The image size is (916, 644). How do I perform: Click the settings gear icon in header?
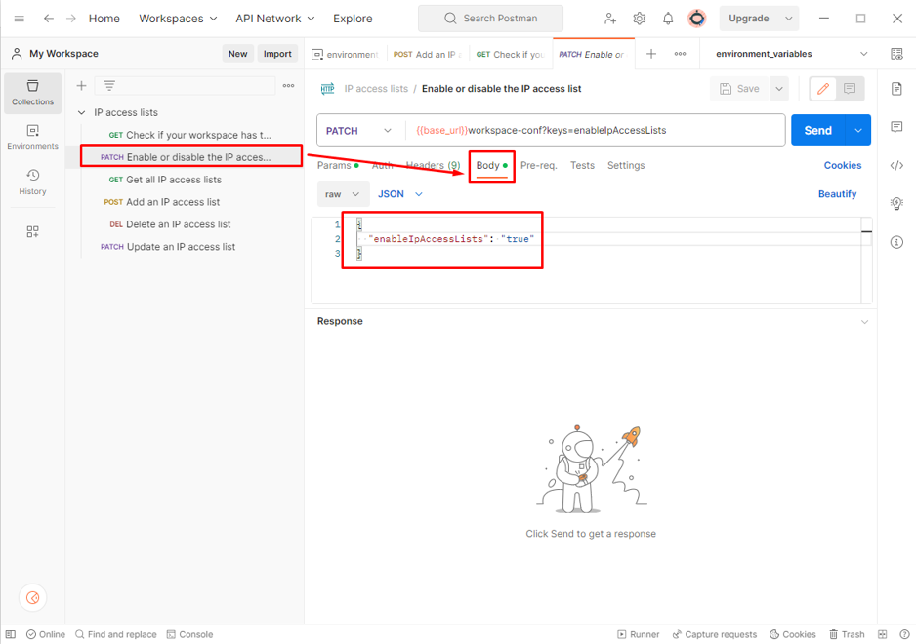(x=639, y=19)
